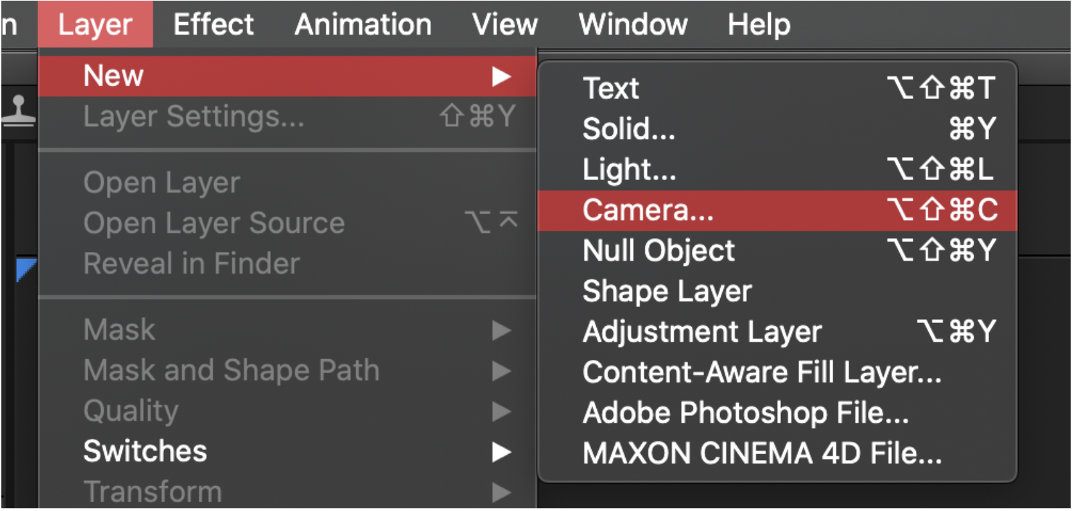Choose MAXON CINEMA 4D File... entry
This screenshot has height=511, width=1072.
(x=778, y=453)
